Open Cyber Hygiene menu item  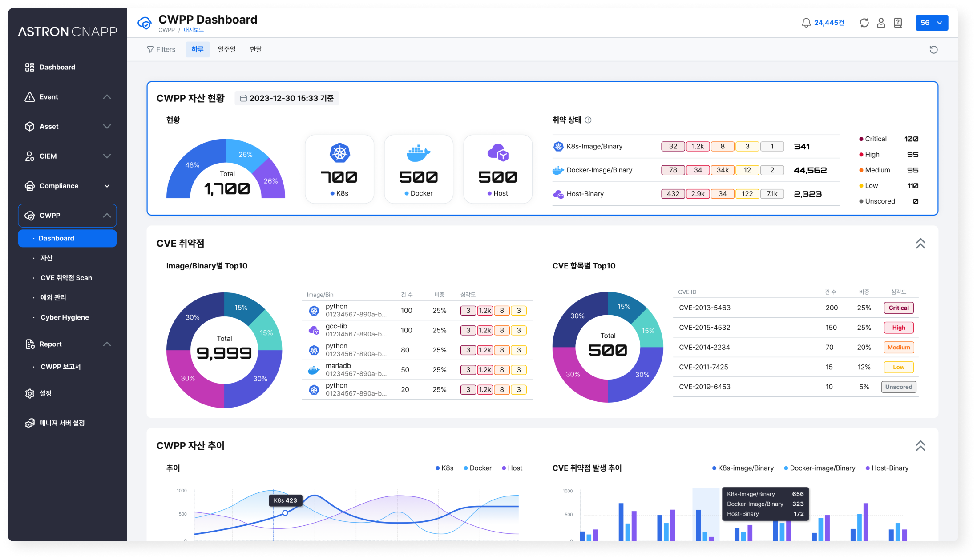(65, 317)
